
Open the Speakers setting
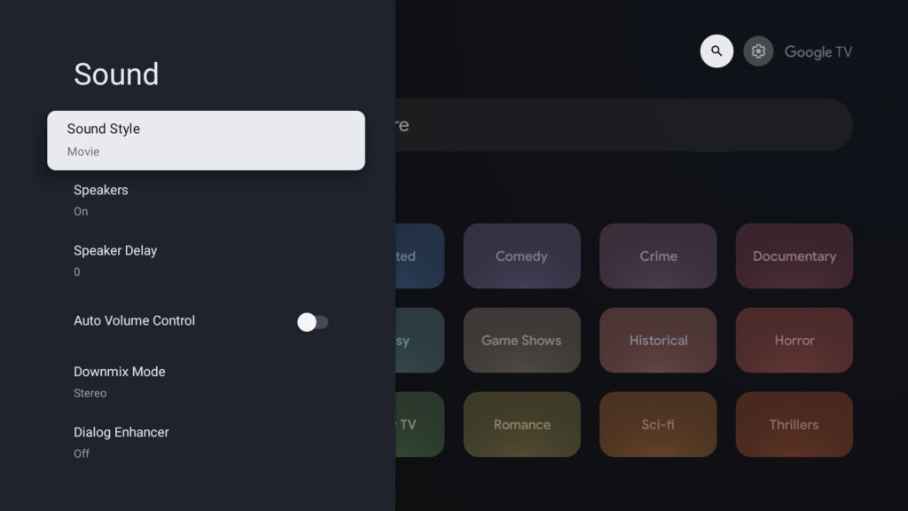[x=206, y=200]
